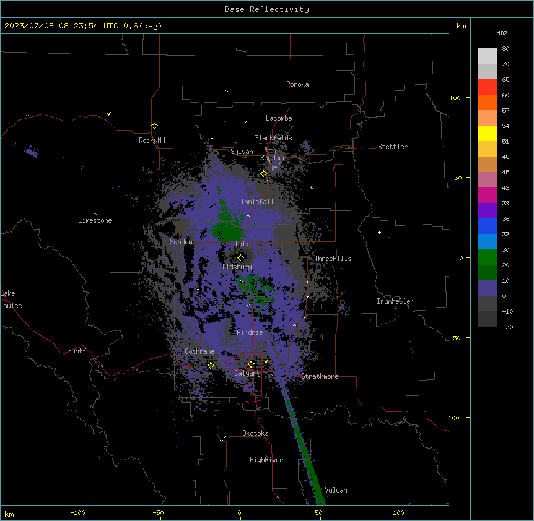Select the bright blue 33-36 dBZ legend swatch
This screenshot has height=521, width=534.
pos(487,226)
